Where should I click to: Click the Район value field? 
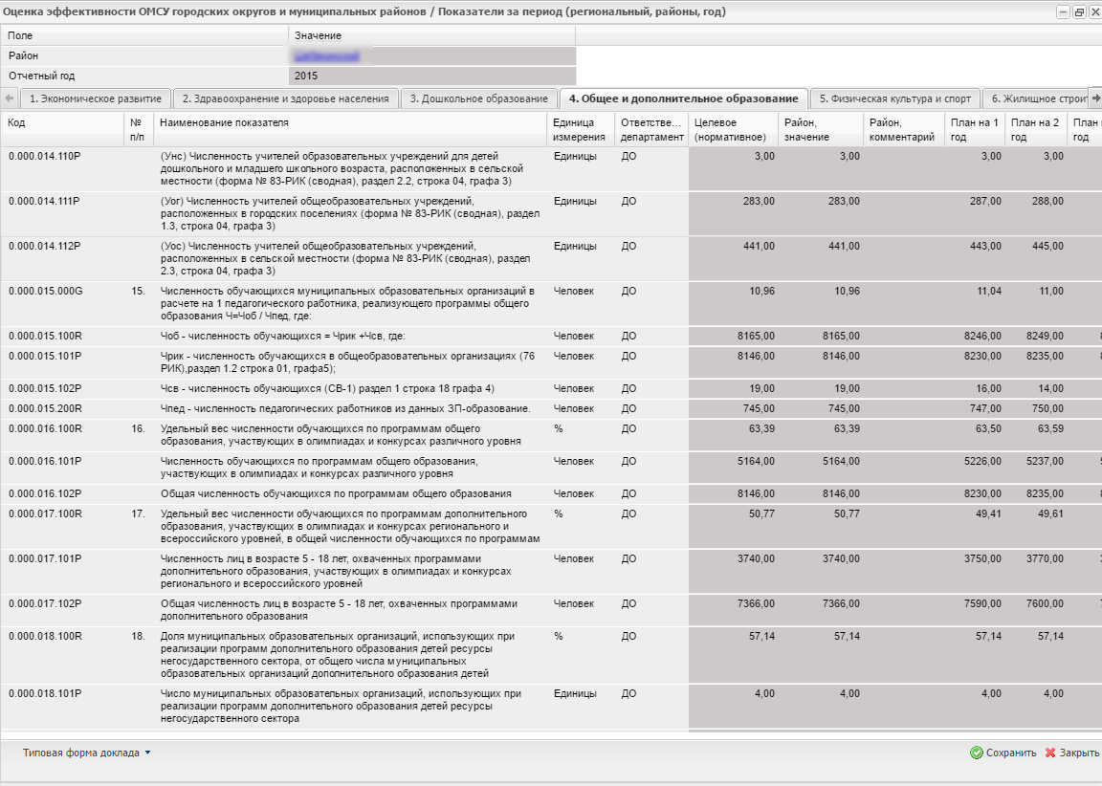(431, 56)
